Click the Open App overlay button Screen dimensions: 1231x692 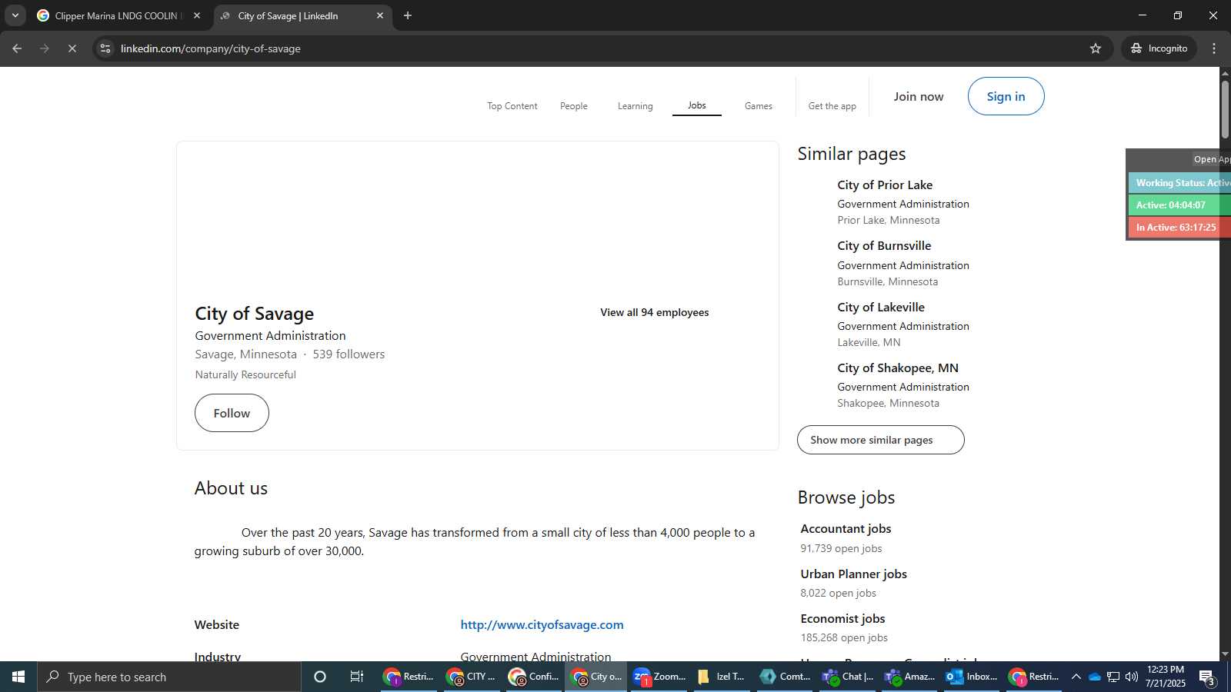[1211, 159]
